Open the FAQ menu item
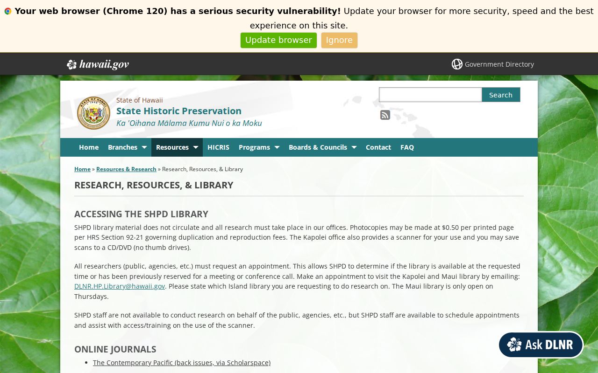This screenshot has height=373, width=598. tap(407, 147)
